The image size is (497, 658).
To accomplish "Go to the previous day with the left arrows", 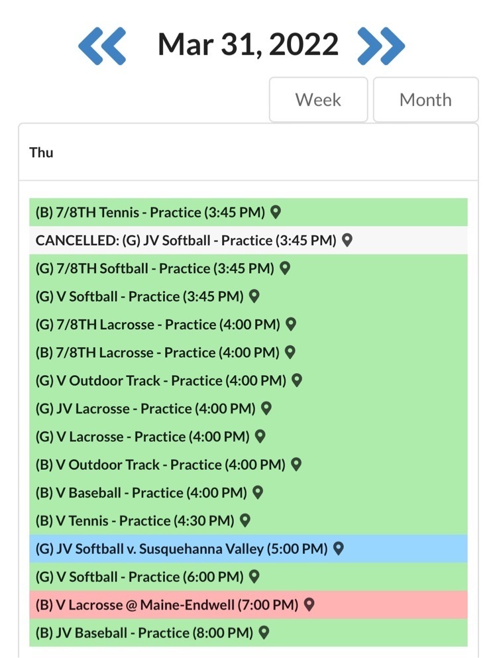I will tap(103, 44).
